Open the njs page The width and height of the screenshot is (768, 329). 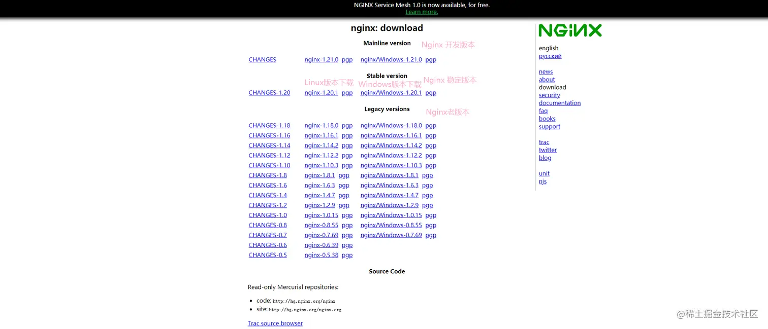[542, 181]
